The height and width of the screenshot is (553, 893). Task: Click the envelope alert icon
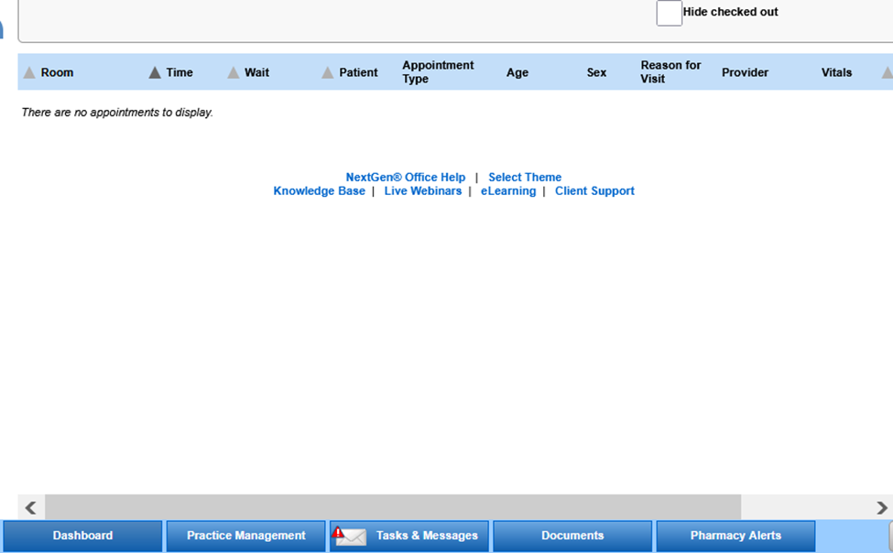click(x=349, y=536)
